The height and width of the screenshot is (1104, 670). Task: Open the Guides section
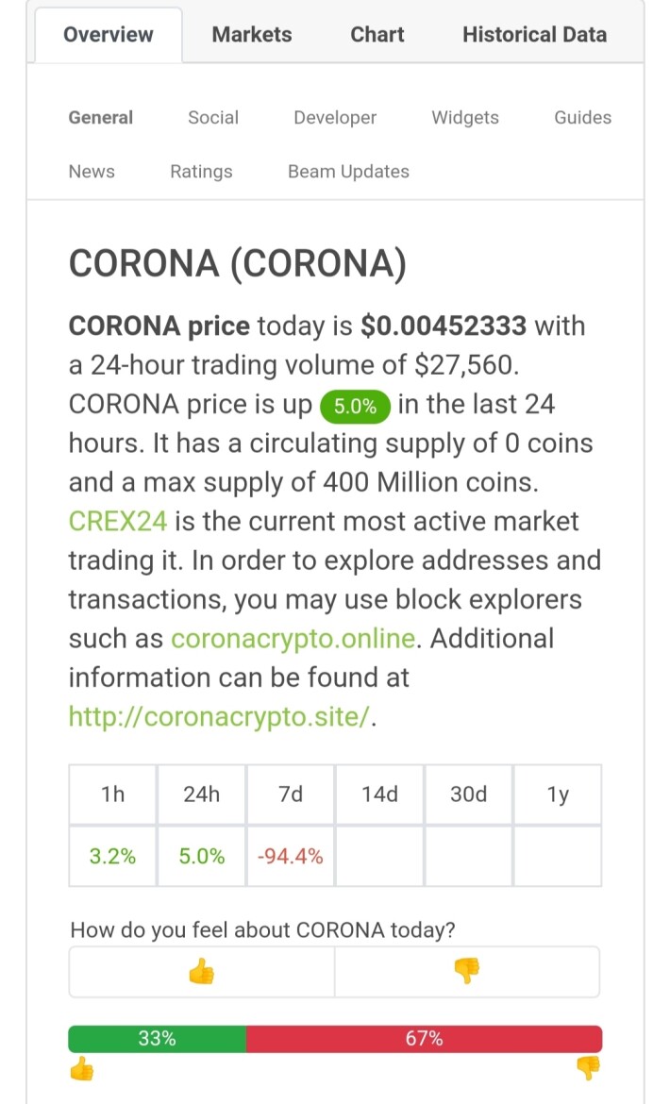pos(583,118)
